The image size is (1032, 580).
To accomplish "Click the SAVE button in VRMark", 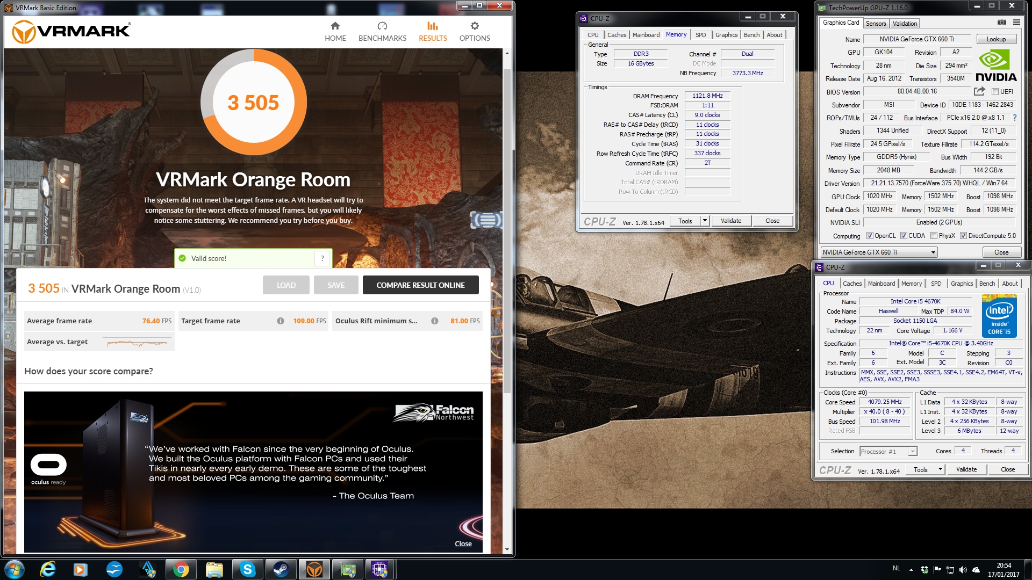I will [x=336, y=285].
